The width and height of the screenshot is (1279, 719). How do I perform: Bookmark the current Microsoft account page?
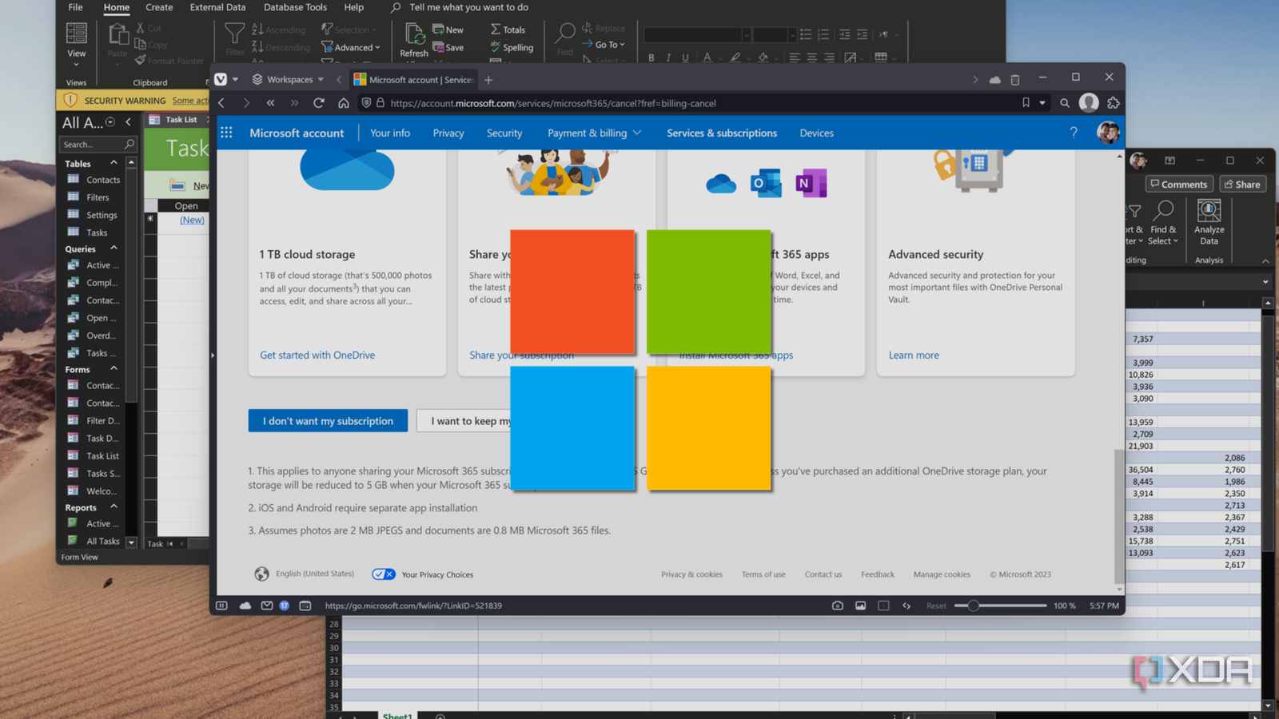(x=1026, y=103)
